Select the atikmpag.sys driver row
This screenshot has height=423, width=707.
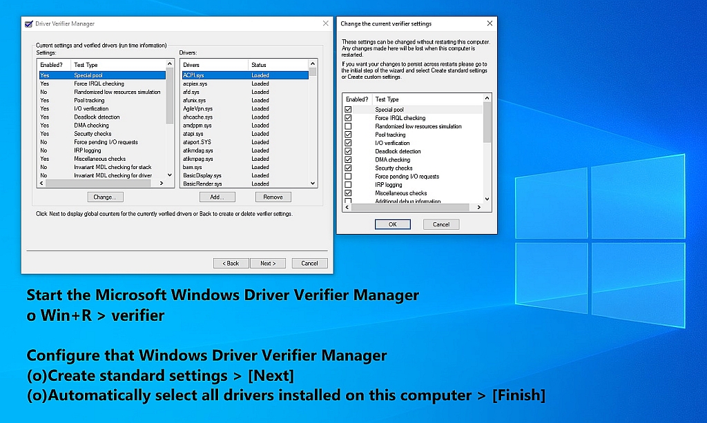point(245,159)
